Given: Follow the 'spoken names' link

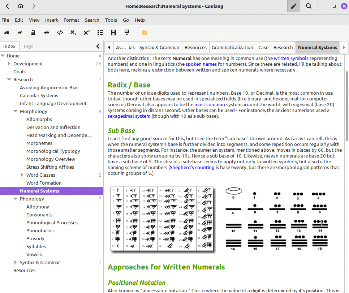Looking at the screenshot, I should coord(201,64).
